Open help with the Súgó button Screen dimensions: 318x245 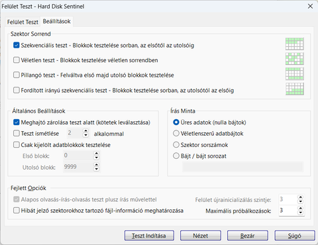pos(295,236)
